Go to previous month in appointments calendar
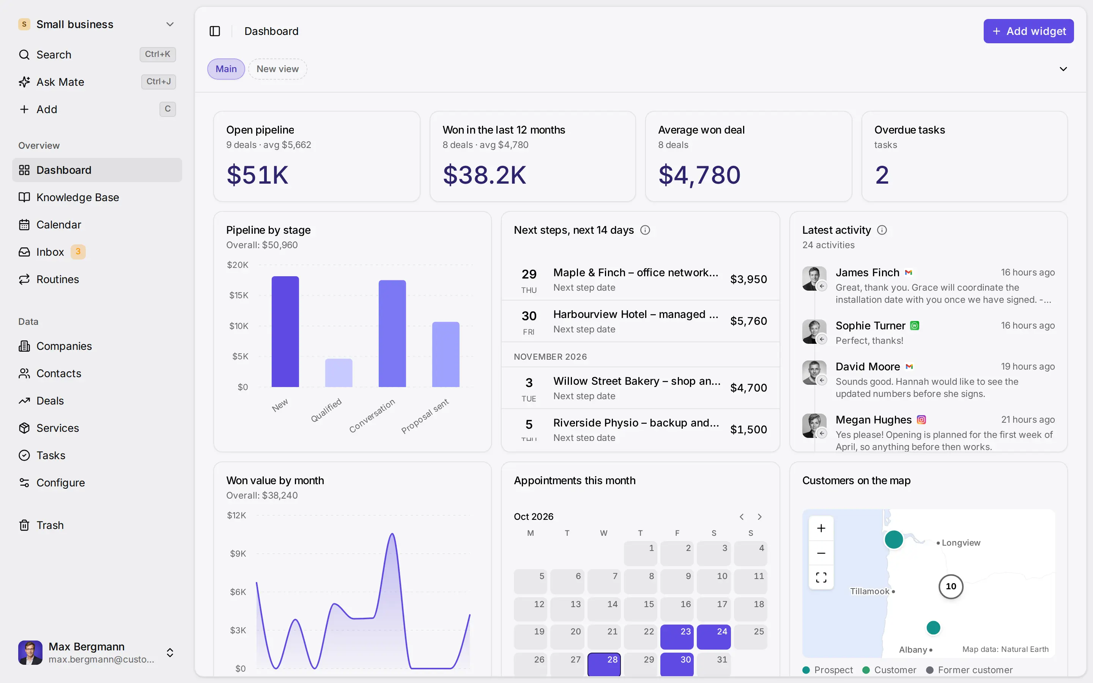1093x683 pixels. [742, 516]
